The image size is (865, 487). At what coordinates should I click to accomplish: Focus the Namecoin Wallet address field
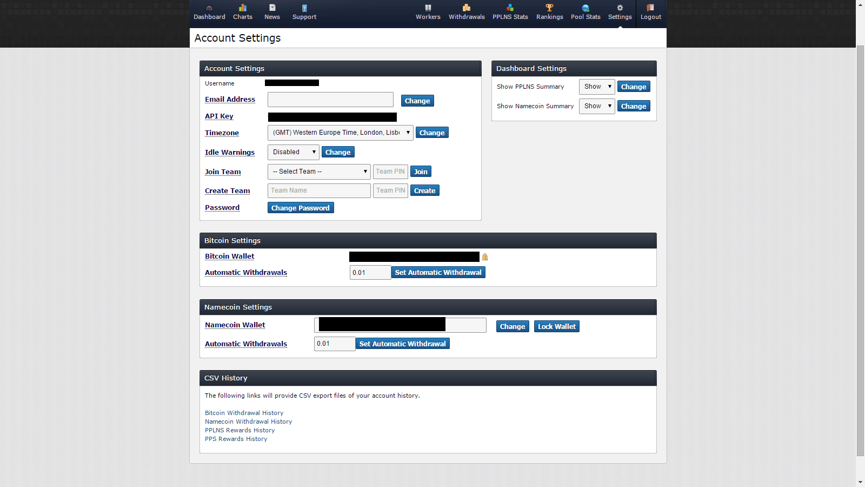point(400,325)
